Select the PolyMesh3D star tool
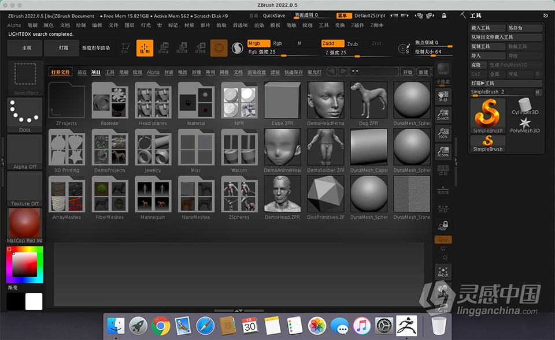 click(x=525, y=125)
